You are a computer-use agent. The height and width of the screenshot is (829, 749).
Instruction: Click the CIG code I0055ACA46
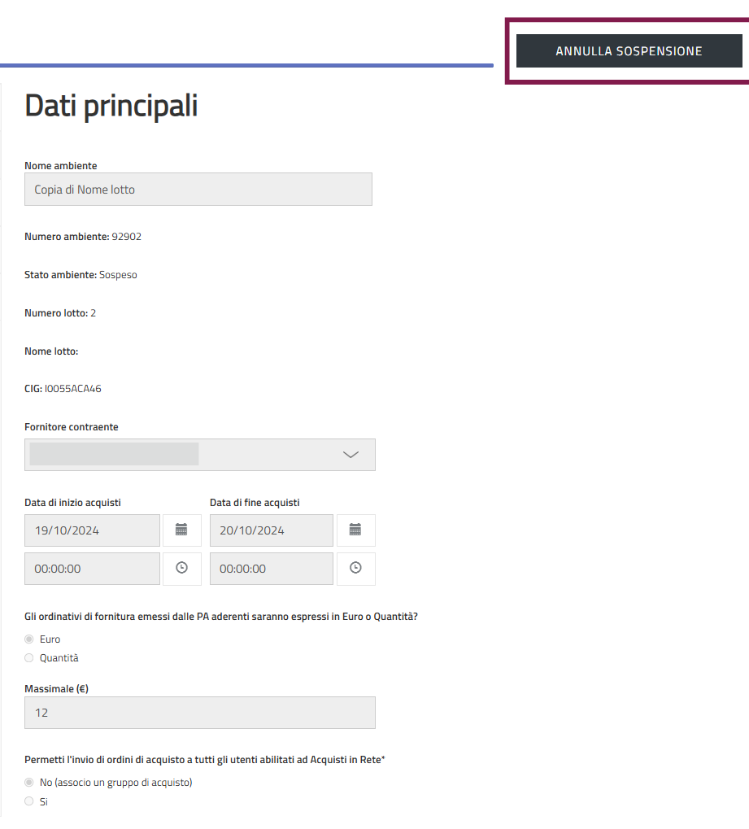click(73, 389)
